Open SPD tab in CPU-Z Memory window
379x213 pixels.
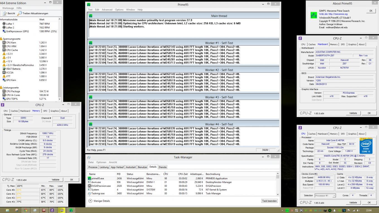coord(45,111)
